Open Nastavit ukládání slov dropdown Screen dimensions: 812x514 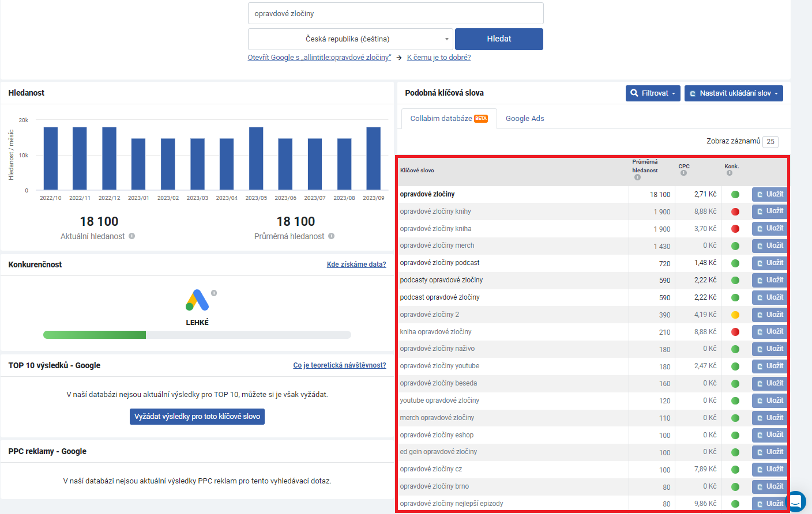tap(734, 93)
